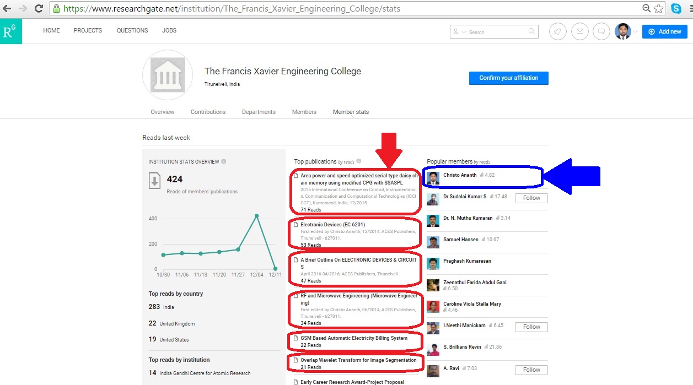Click the 12/04 peak point on chart
The height and width of the screenshot is (385, 693).
256,216
